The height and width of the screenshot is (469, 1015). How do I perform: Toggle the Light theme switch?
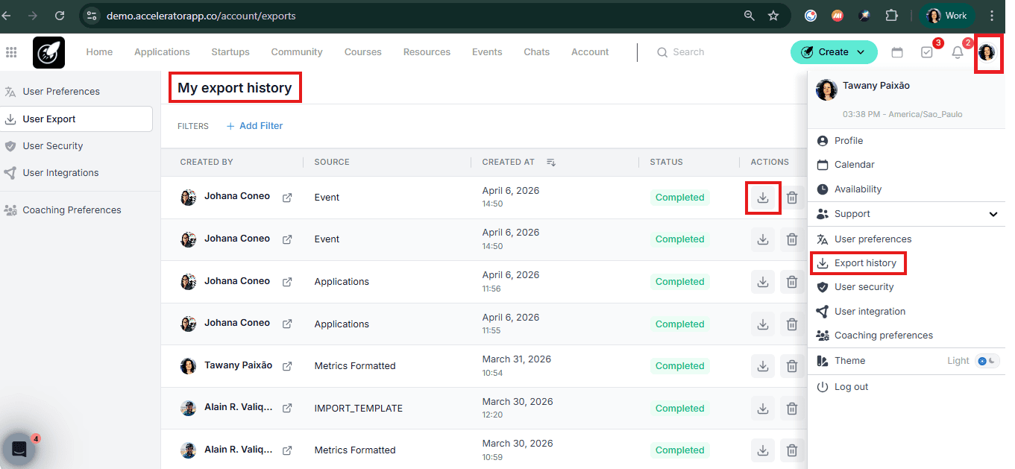pyautogui.click(x=987, y=361)
